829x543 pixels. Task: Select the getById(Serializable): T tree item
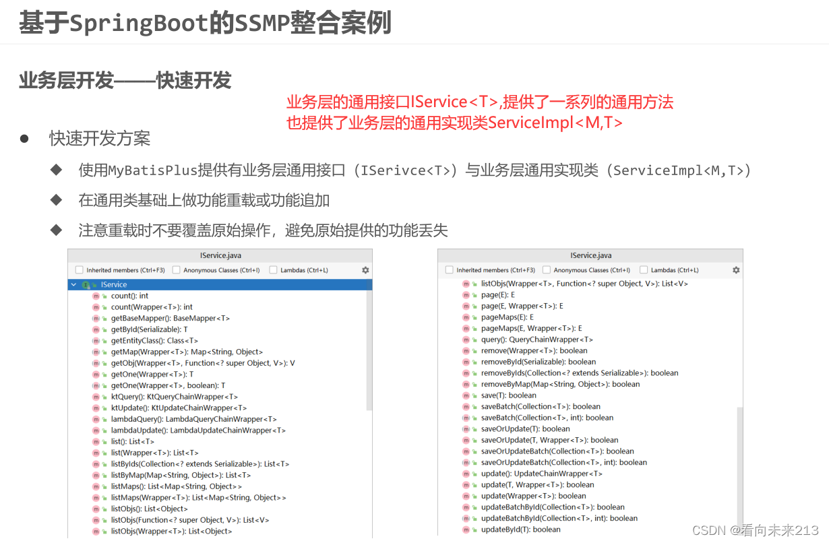coord(142,329)
